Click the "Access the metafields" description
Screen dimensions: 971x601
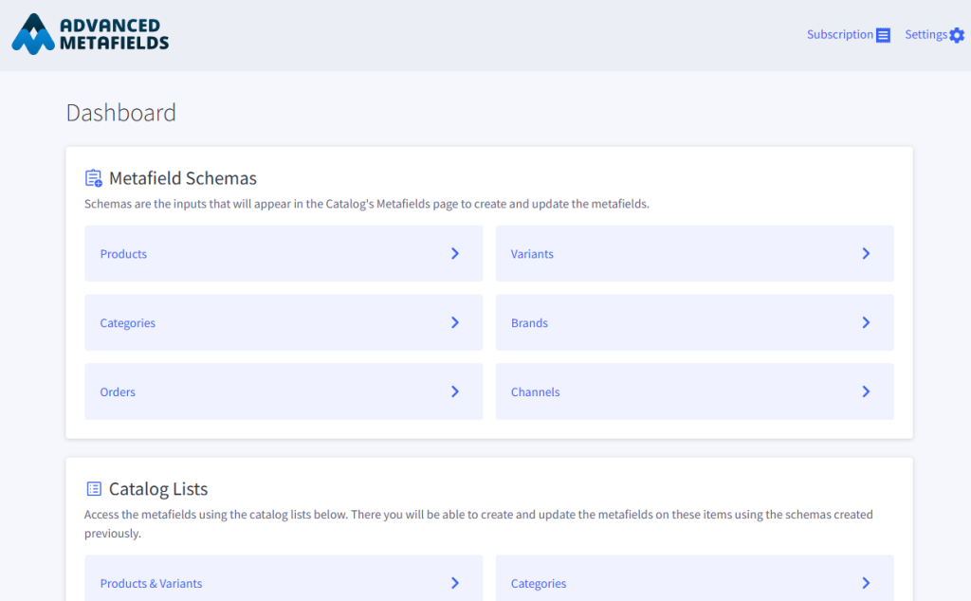click(479, 523)
